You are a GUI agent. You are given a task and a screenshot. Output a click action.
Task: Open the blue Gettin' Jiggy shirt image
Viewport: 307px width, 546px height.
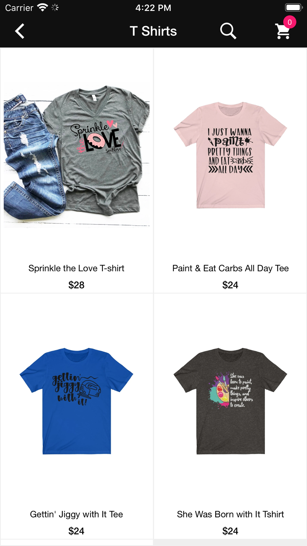[76, 401]
